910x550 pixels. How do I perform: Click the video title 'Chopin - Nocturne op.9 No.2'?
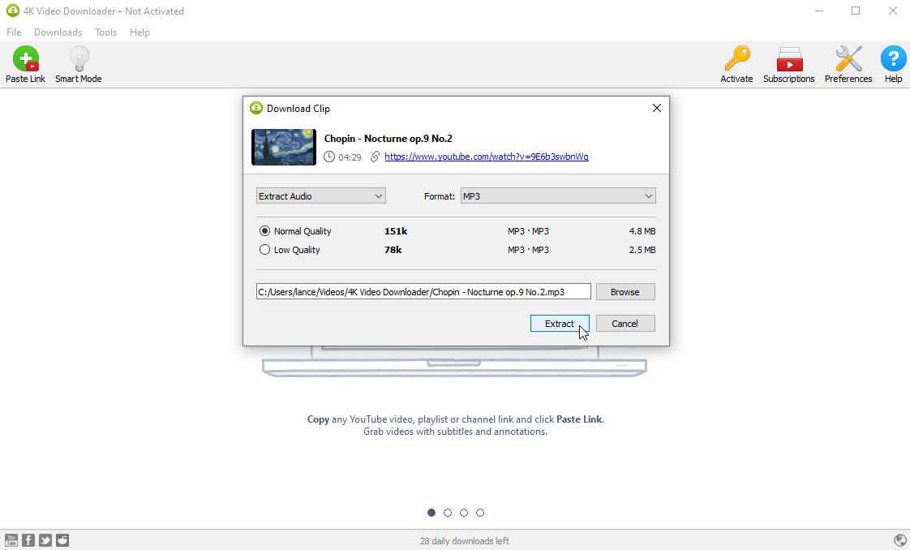point(388,139)
